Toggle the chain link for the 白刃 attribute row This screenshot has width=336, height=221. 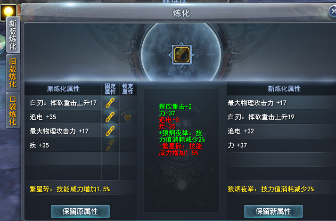tap(110, 103)
